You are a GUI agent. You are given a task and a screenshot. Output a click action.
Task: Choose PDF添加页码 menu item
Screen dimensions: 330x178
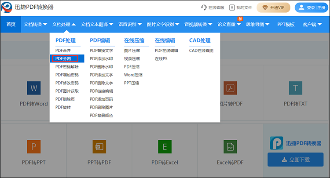pos(101,99)
